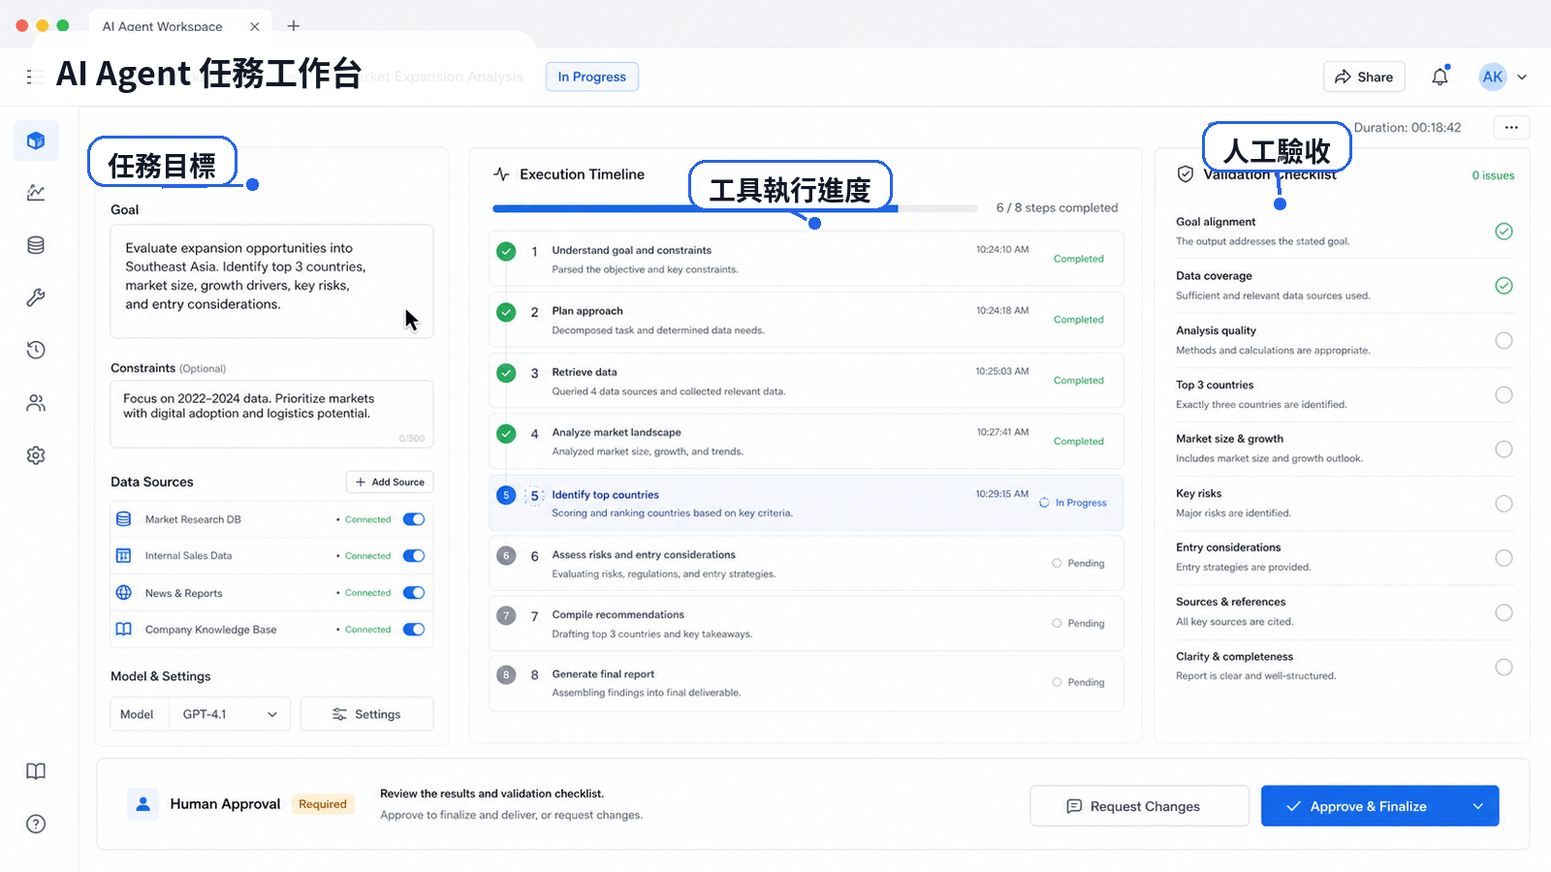Click the AK user avatar

(x=1493, y=77)
